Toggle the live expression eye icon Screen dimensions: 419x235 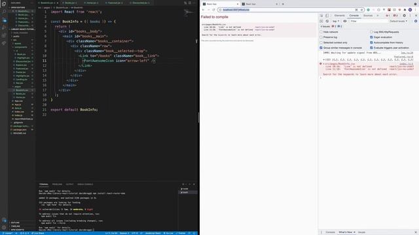tap(345, 21)
